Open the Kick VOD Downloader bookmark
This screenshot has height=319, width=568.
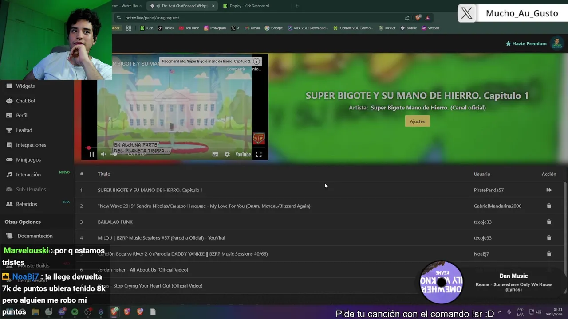tap(308, 28)
